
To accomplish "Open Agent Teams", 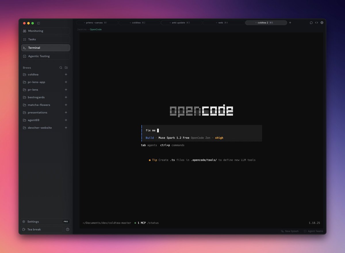I will 313,231.
